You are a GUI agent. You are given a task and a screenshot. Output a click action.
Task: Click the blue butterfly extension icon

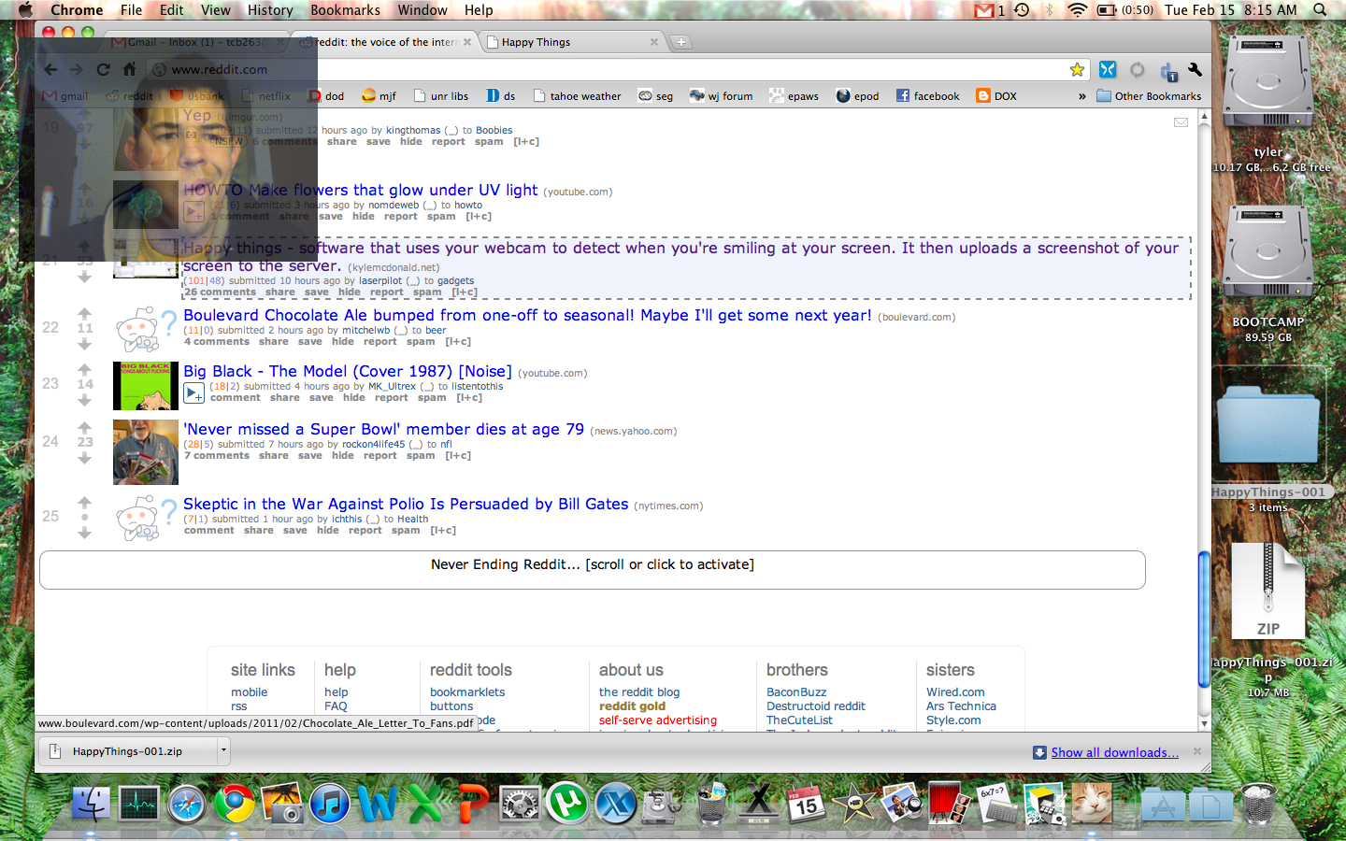coord(1108,70)
